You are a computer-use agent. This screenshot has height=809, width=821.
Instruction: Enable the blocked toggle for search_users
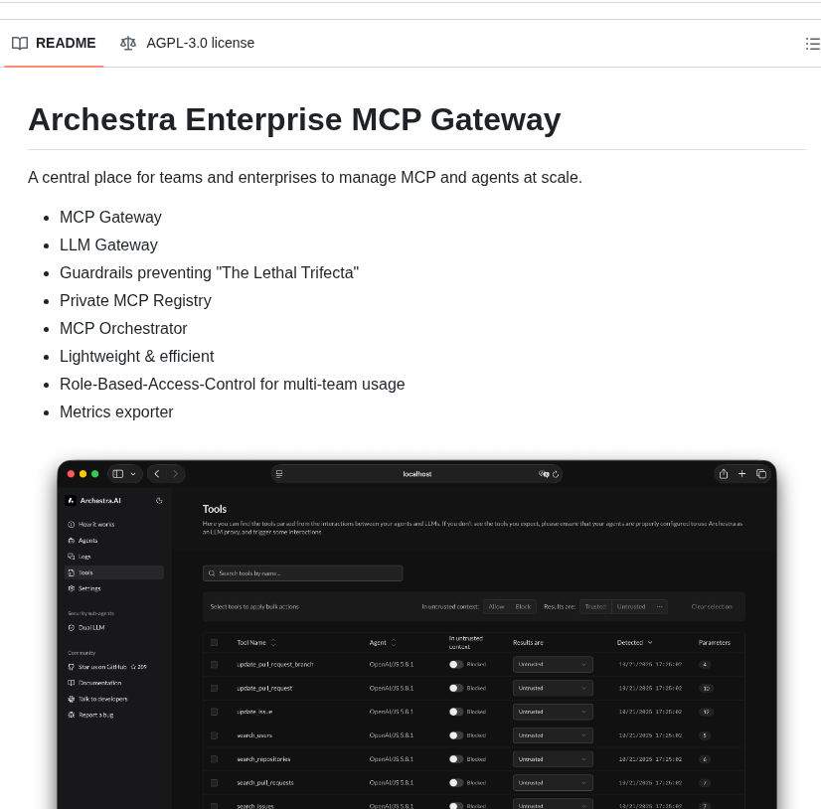click(x=454, y=734)
